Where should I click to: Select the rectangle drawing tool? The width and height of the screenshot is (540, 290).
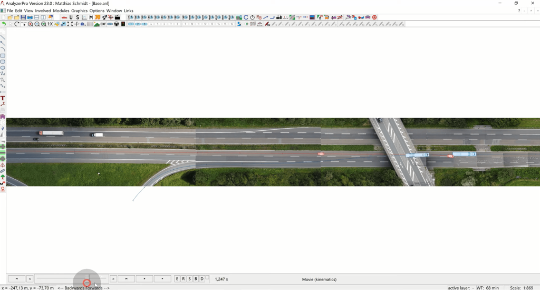click(x=3, y=55)
